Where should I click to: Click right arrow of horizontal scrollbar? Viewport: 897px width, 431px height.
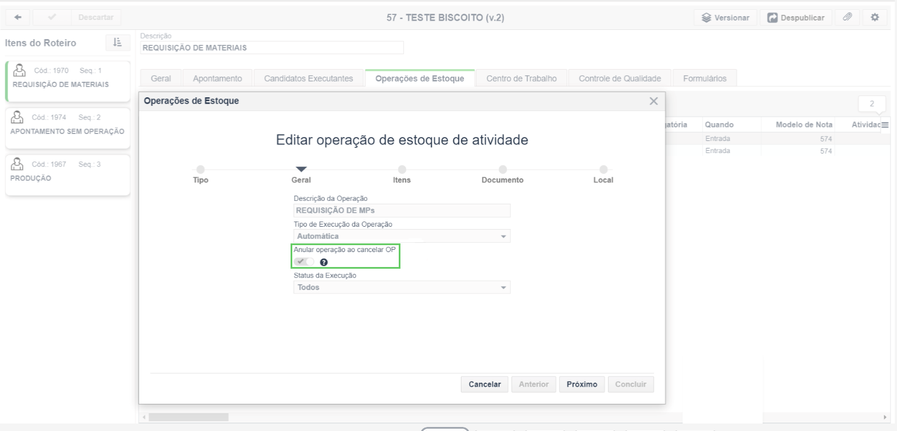885,417
